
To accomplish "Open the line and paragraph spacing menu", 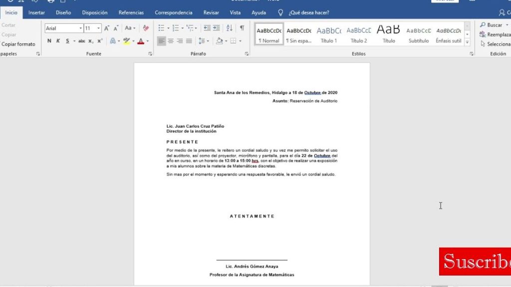I will point(202,41).
